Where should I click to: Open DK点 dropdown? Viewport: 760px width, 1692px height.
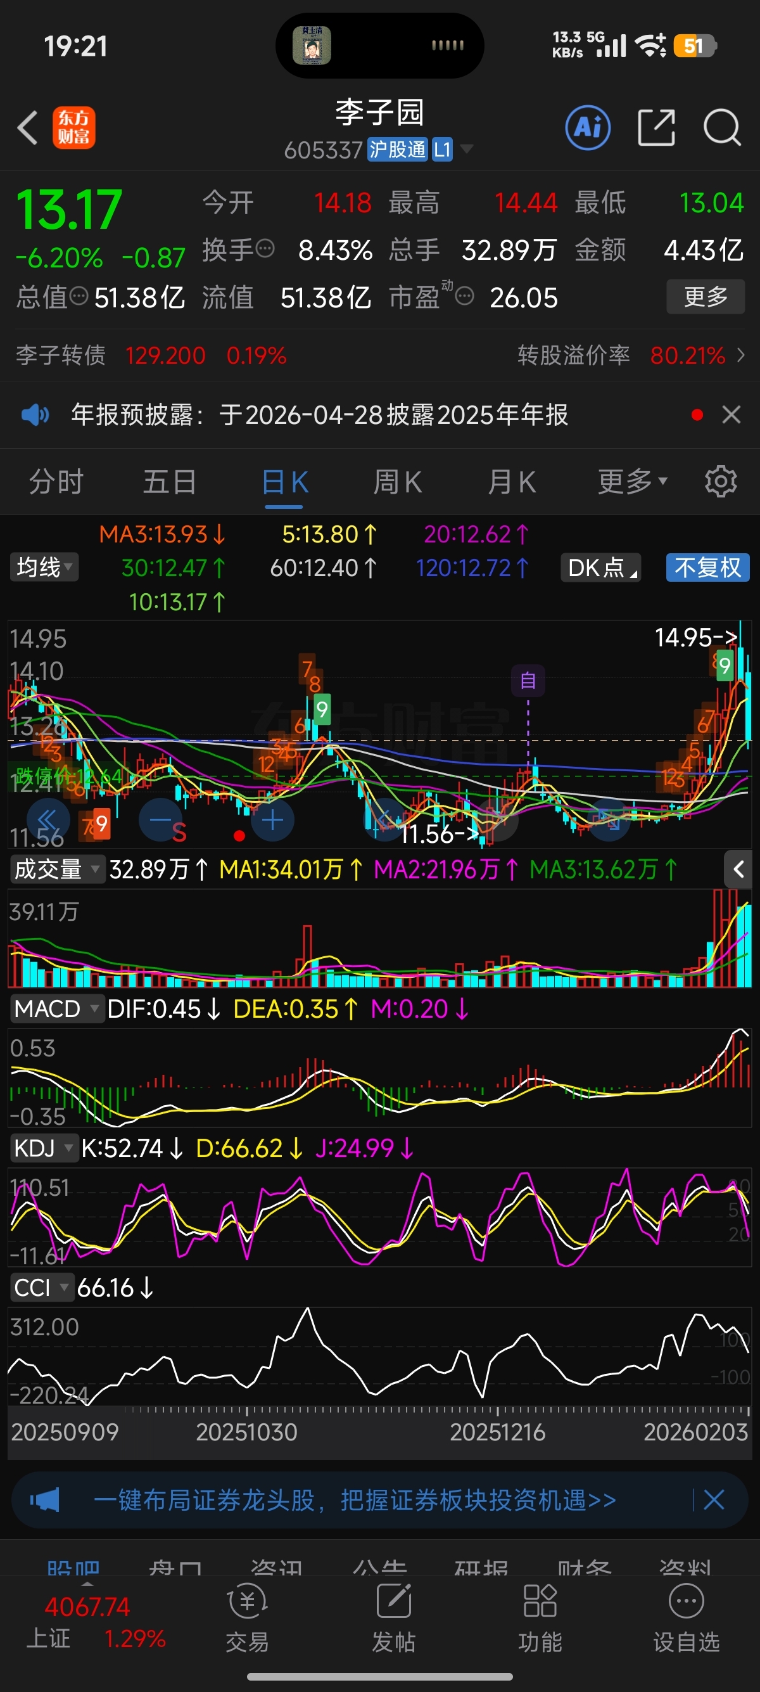pos(600,568)
